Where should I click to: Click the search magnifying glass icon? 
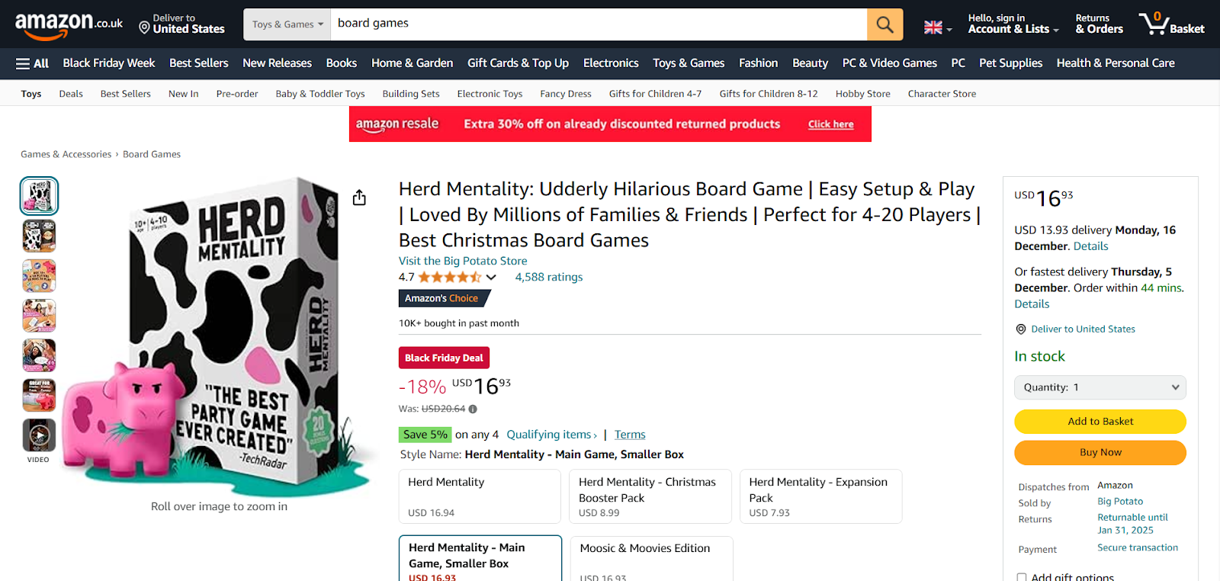(x=884, y=24)
